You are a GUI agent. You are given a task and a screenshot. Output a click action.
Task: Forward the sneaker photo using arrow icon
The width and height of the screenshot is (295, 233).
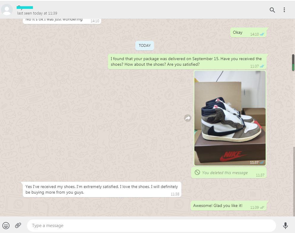(188, 118)
